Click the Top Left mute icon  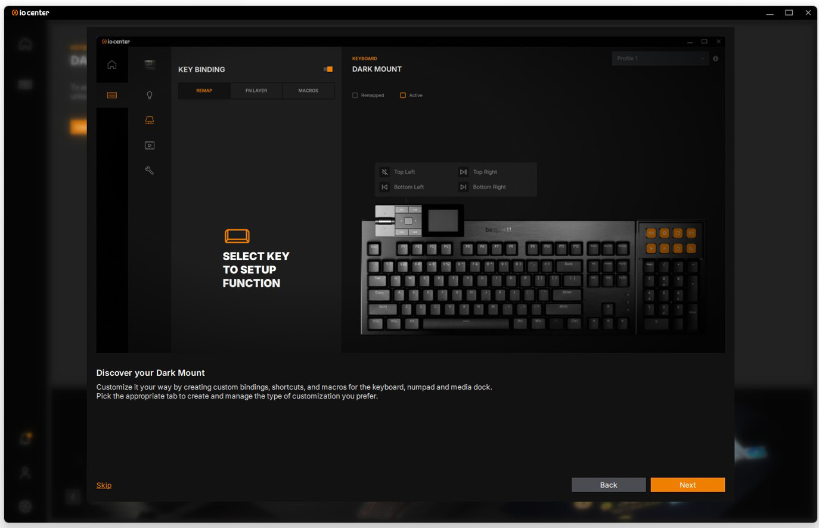384,172
